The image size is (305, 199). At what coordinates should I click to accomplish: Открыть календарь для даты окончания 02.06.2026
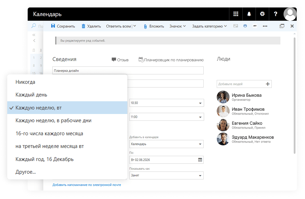click(200, 160)
